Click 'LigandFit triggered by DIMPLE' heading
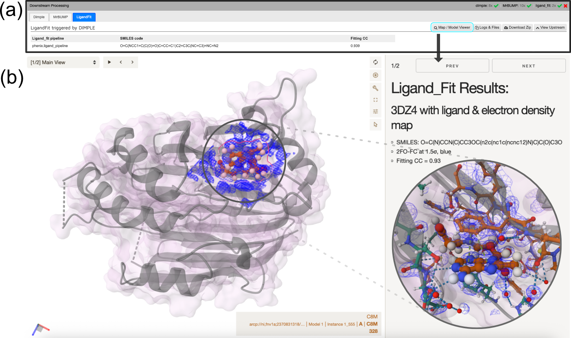This screenshot has height=338, width=571. [63, 28]
